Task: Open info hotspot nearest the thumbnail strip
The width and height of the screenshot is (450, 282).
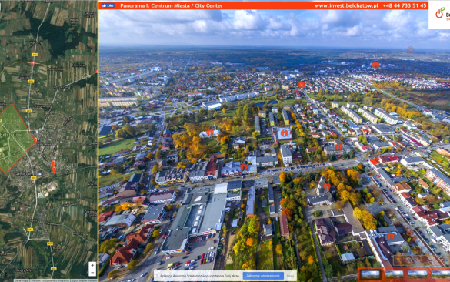Action: tap(391, 237)
